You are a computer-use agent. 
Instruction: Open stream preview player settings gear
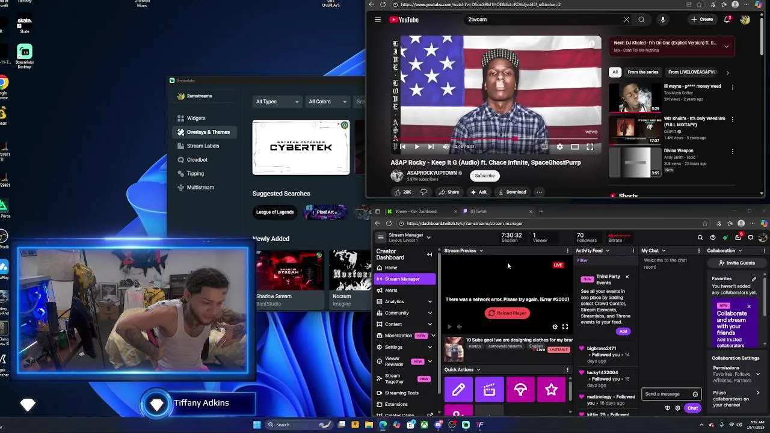[555, 327]
